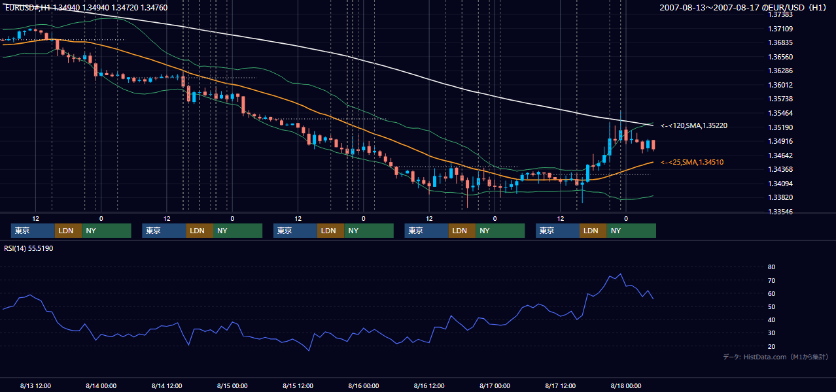Click price axis value 1.37383
Image resolution: width=836 pixels, height=392 pixels.
(x=780, y=14)
